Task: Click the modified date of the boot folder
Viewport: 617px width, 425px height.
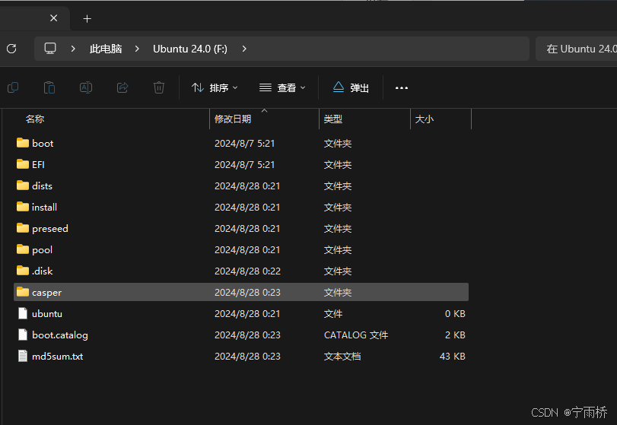Action: point(244,144)
